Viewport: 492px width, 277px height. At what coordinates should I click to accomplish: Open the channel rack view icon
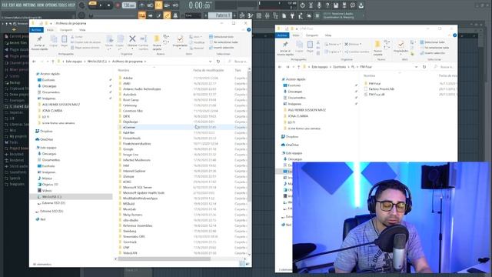click(259, 15)
